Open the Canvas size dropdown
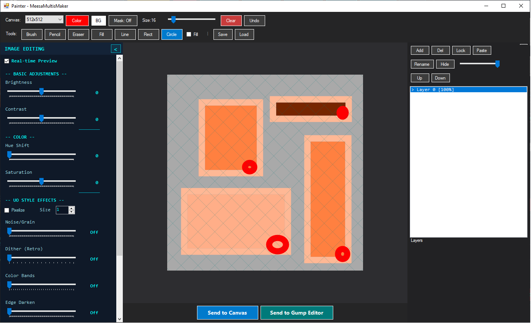531x323 pixels. tap(44, 20)
